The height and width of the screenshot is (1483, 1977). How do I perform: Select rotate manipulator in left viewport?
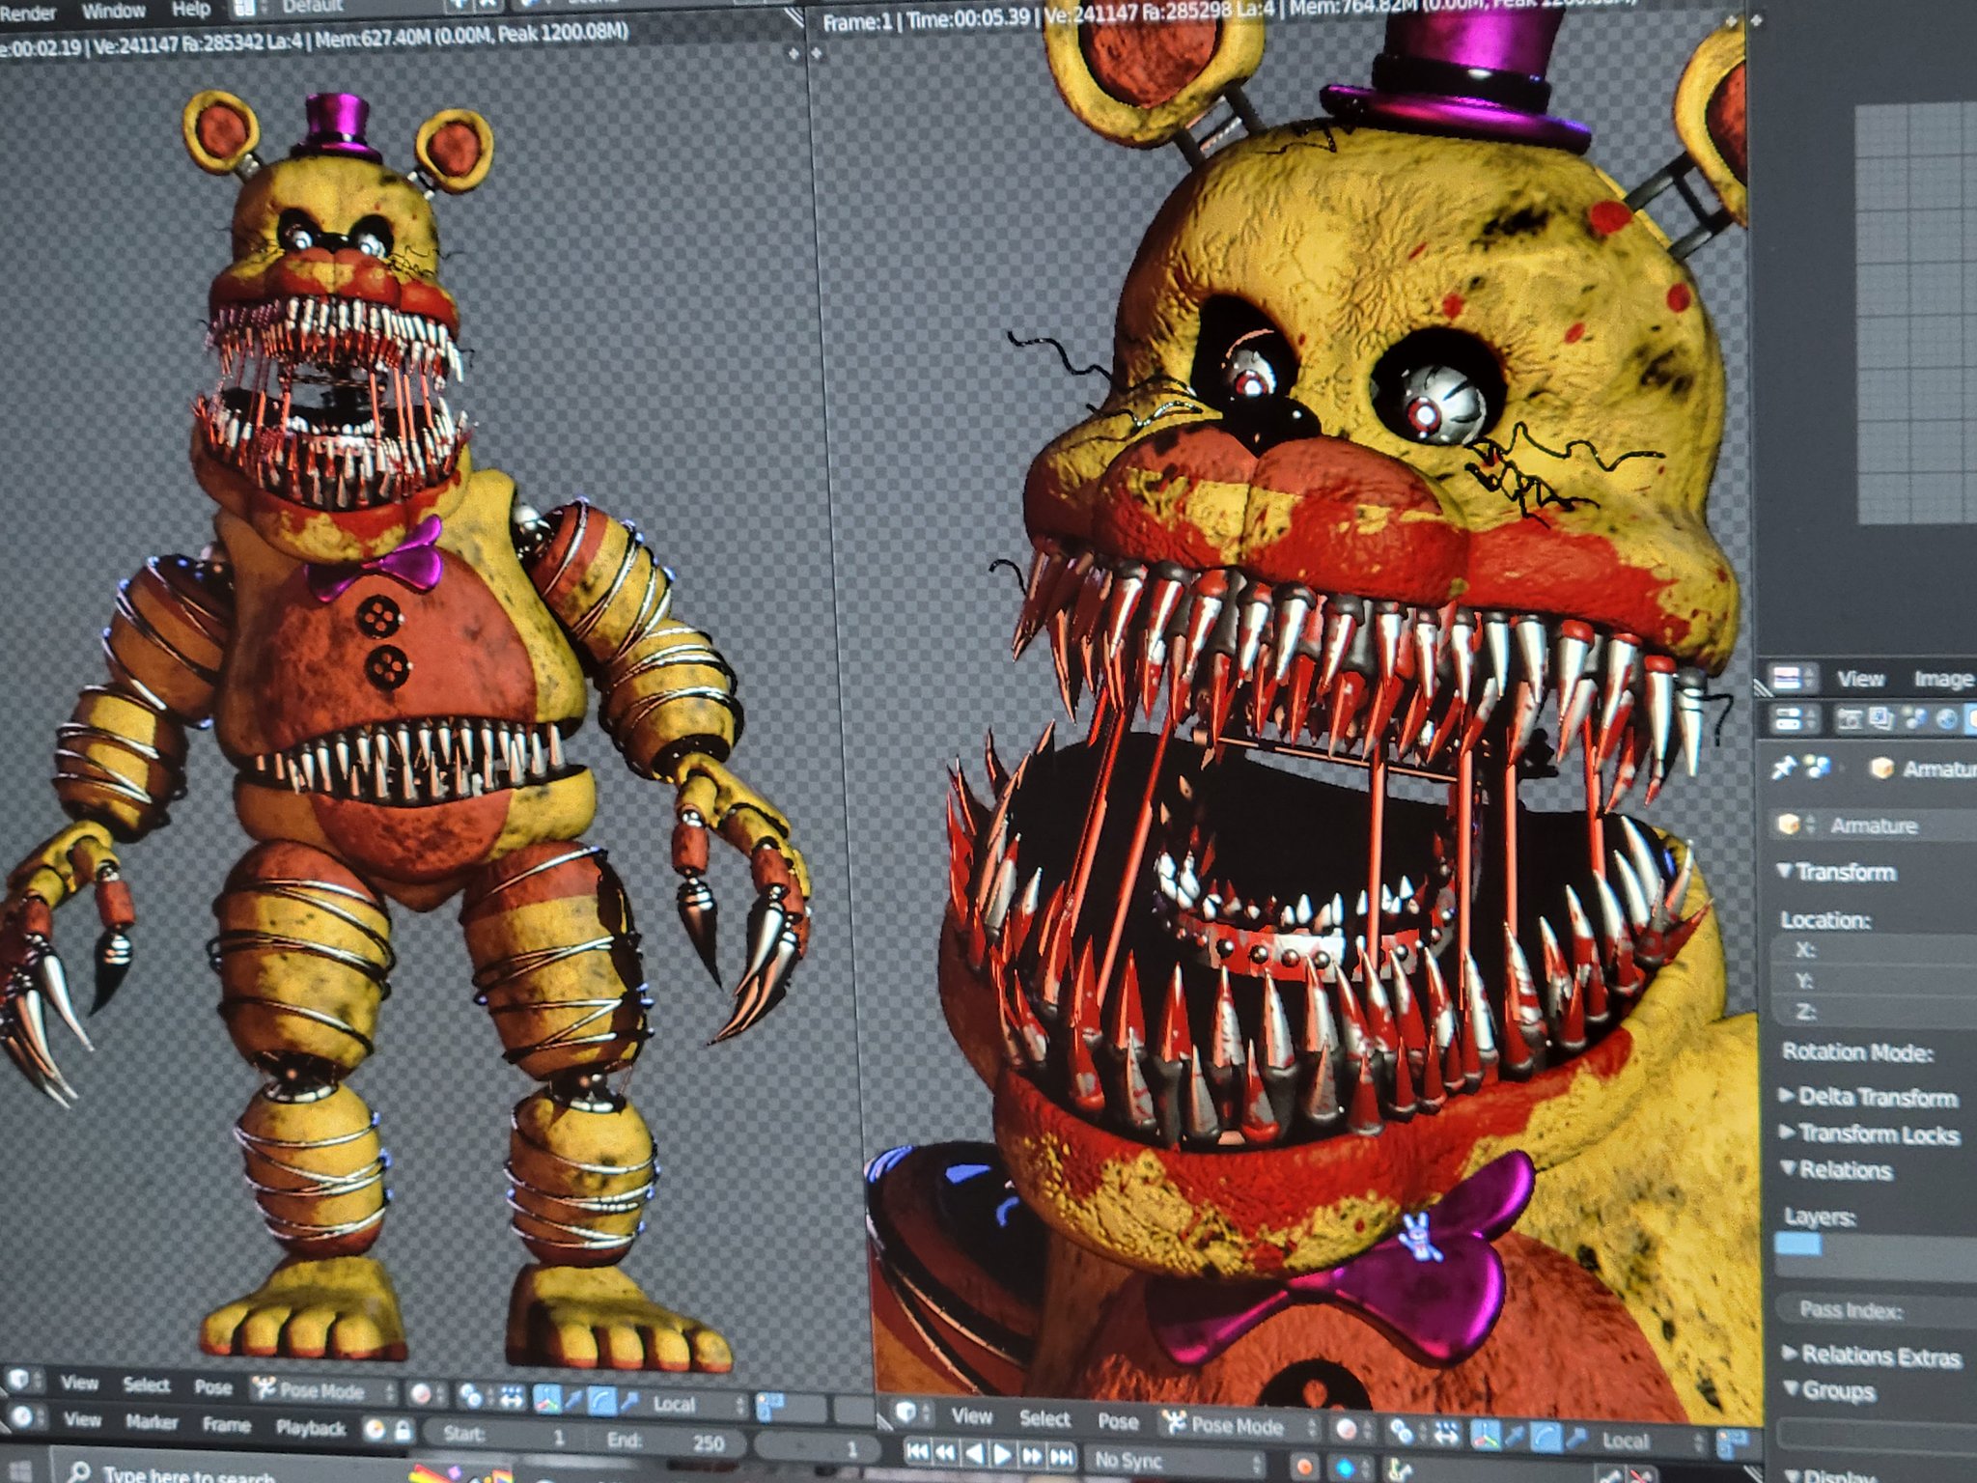601,1401
